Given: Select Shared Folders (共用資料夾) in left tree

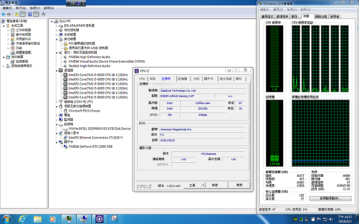Looking at the screenshot, I should tap(23, 39).
